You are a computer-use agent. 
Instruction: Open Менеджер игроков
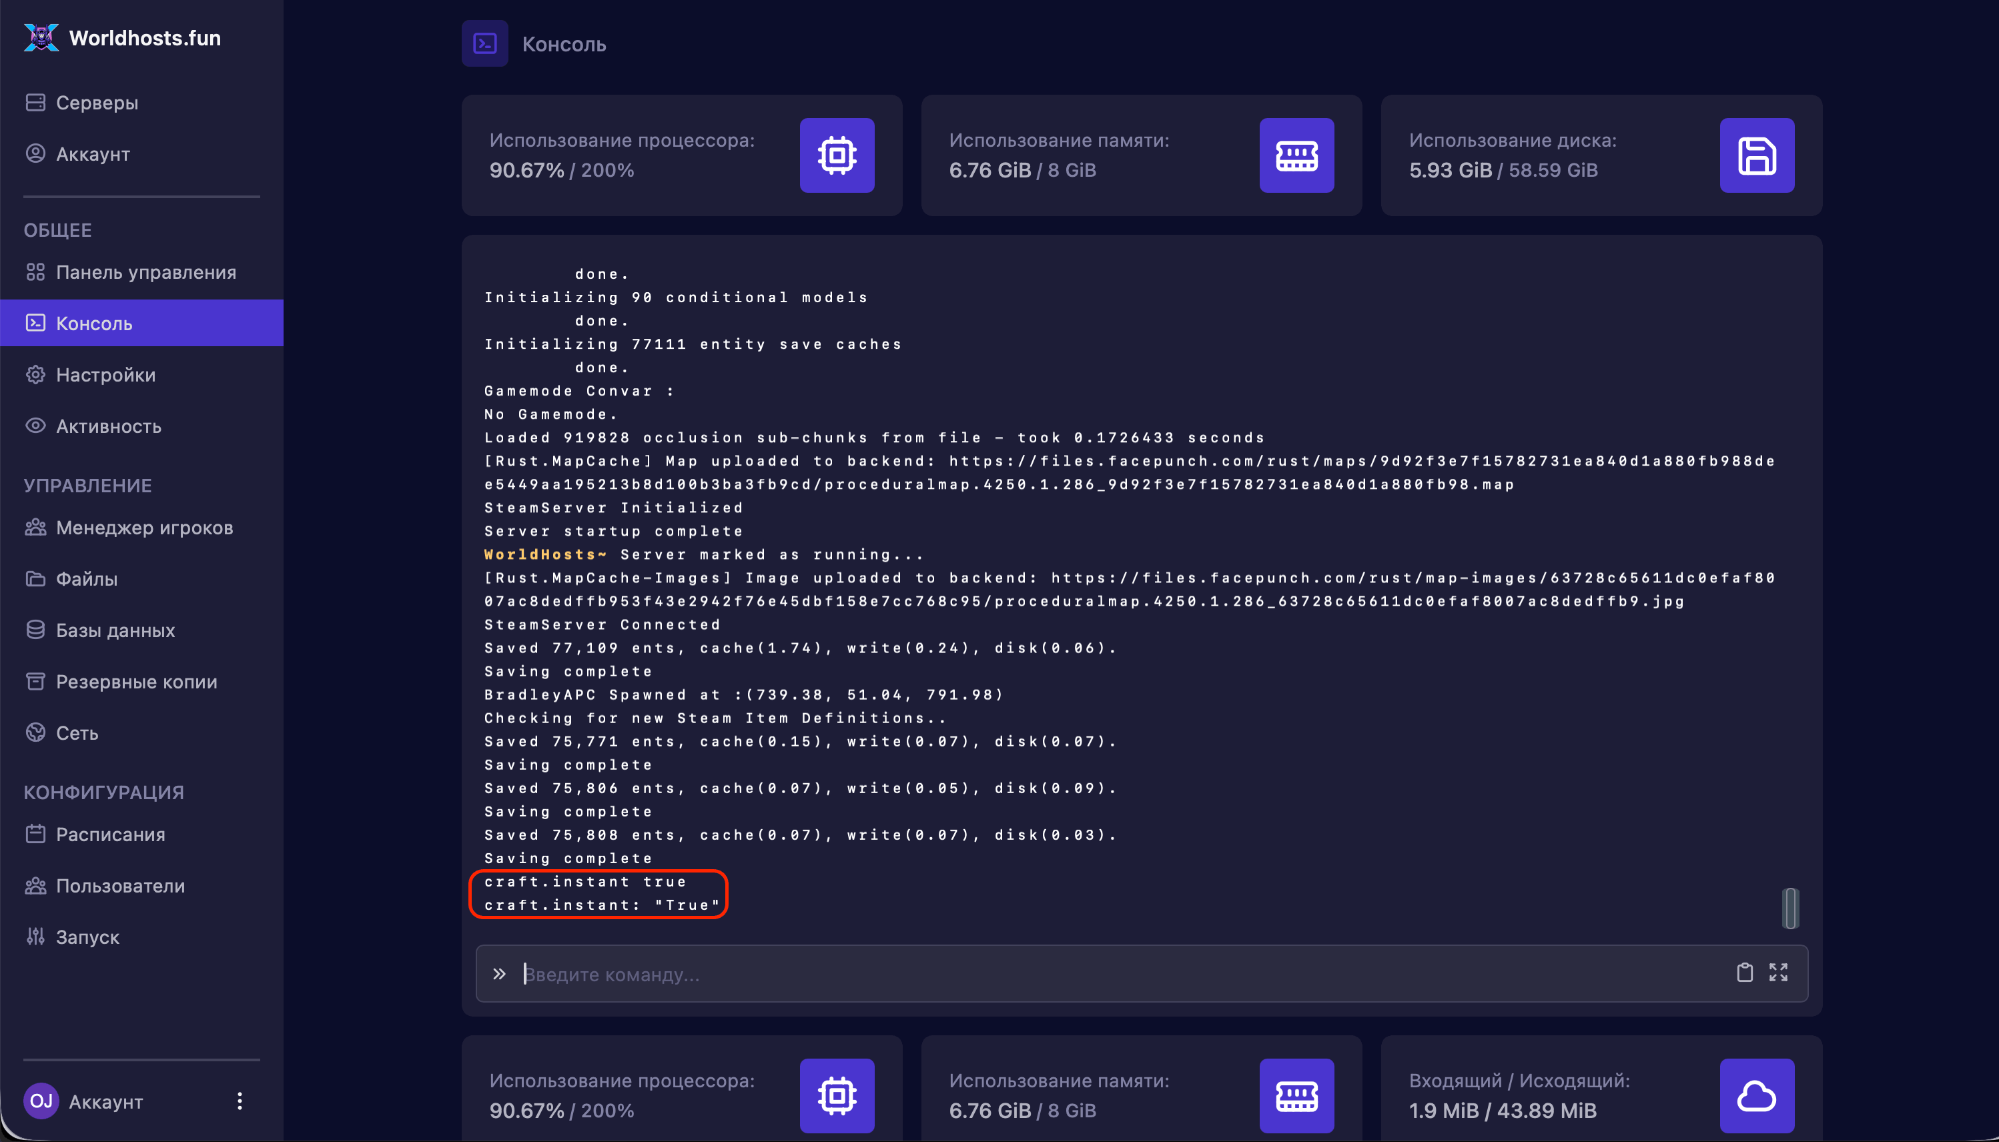click(x=141, y=528)
